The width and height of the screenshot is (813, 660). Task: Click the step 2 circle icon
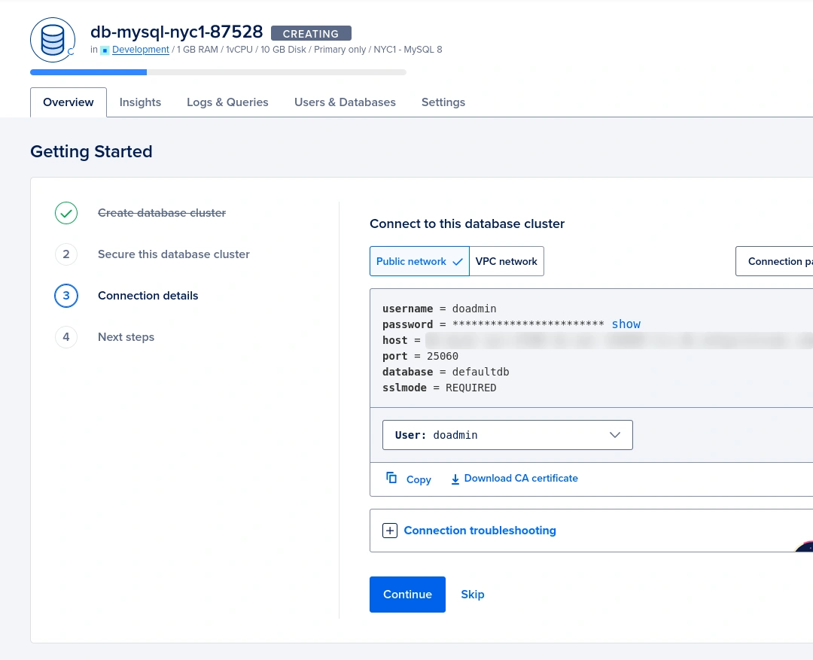click(66, 254)
